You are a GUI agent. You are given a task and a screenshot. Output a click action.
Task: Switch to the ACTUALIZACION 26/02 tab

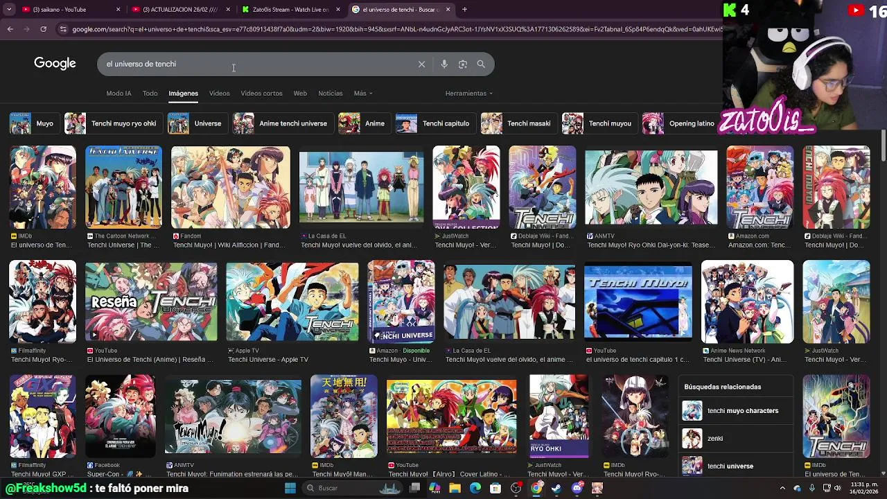[x=179, y=10]
